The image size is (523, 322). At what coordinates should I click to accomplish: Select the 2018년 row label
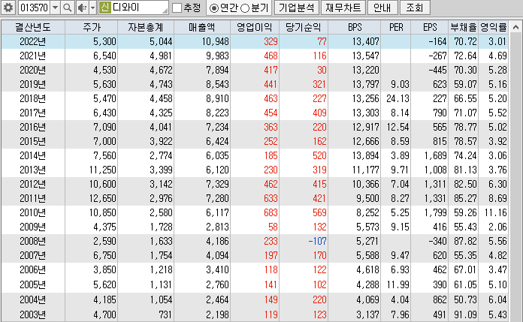click(x=33, y=98)
